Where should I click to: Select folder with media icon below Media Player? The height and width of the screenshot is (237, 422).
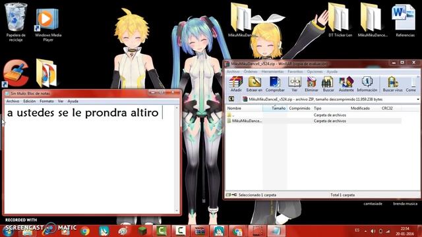(46, 73)
